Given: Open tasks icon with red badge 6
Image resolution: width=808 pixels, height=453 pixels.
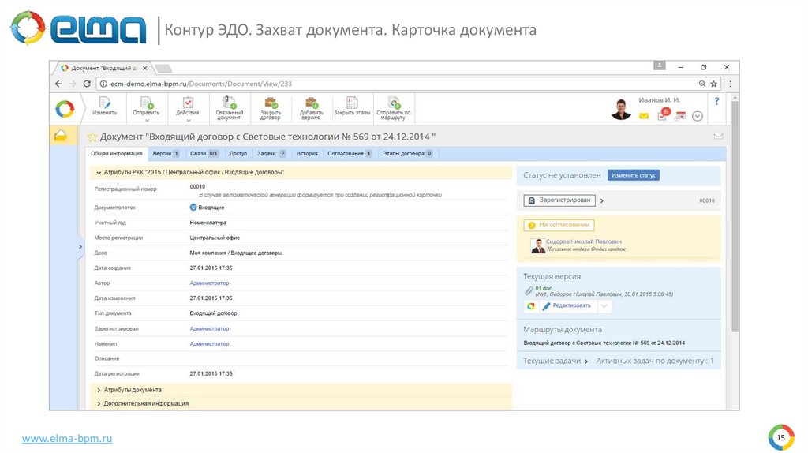Looking at the screenshot, I should pos(662,115).
